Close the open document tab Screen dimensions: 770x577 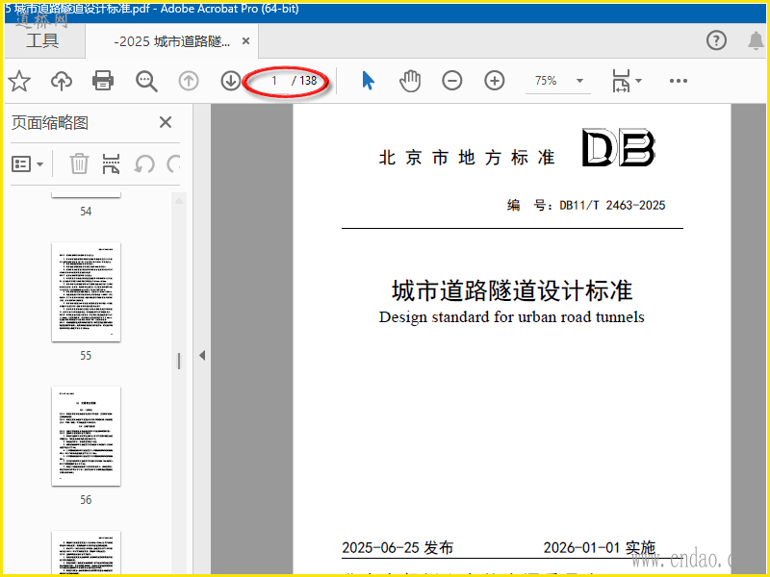[246, 41]
